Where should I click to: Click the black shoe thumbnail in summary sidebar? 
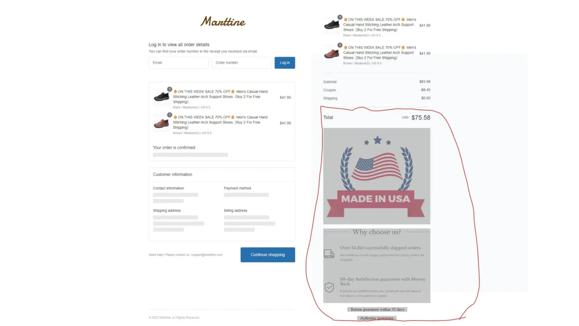pyautogui.click(x=332, y=25)
